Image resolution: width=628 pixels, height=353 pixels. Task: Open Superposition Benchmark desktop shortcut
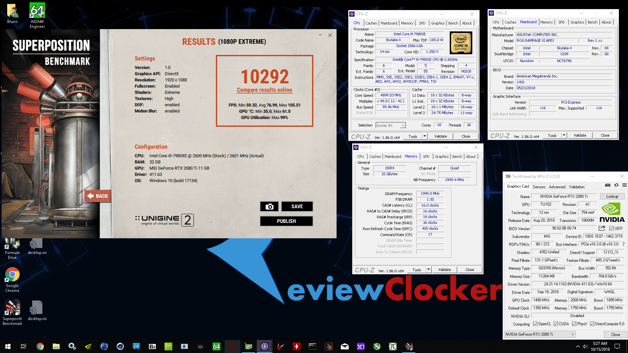tap(12, 313)
